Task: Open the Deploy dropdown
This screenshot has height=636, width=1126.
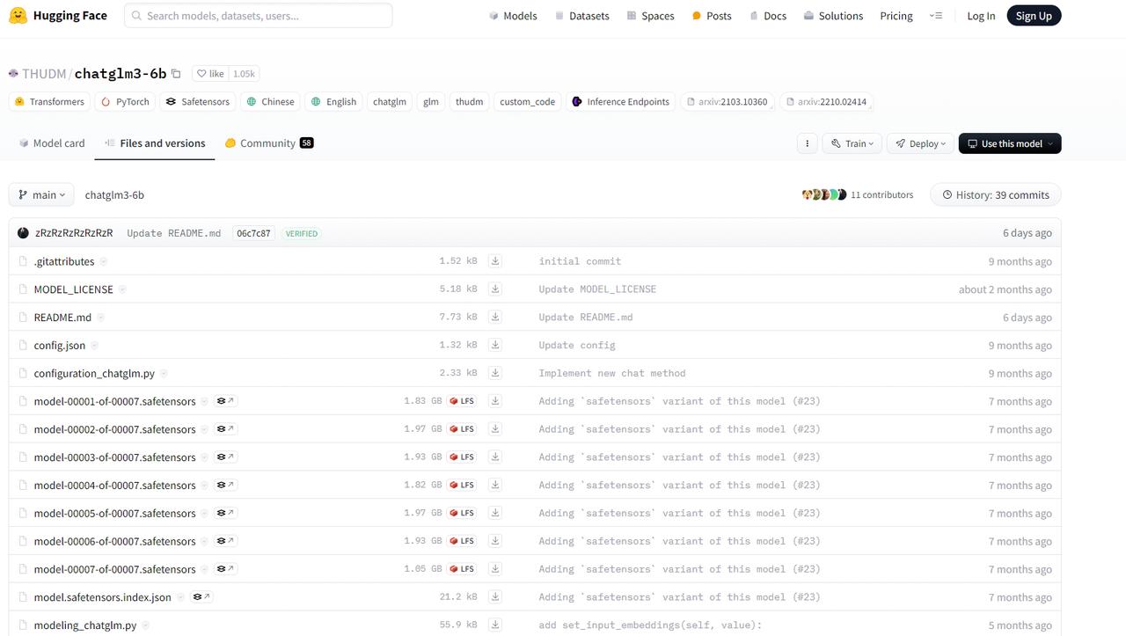Action: pos(921,143)
